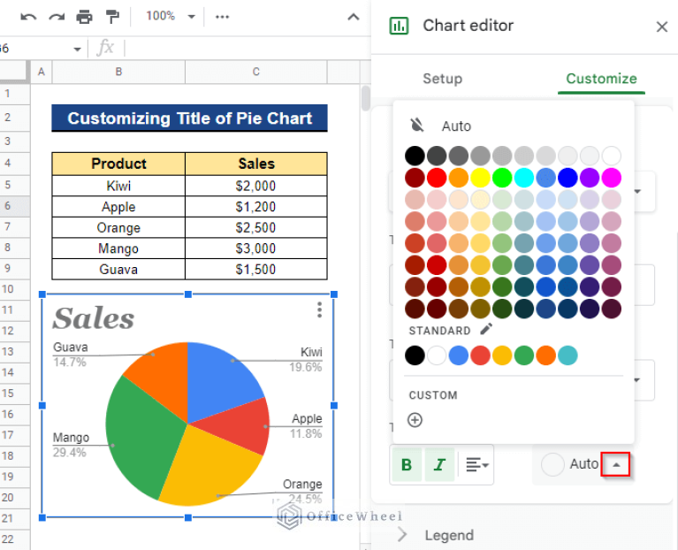Select the yellow Orange pie slice

(209, 465)
